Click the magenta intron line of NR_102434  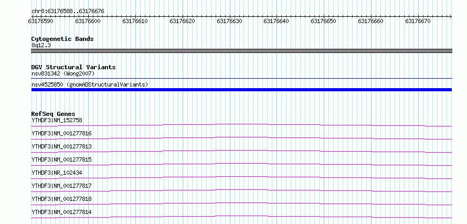[241, 177]
